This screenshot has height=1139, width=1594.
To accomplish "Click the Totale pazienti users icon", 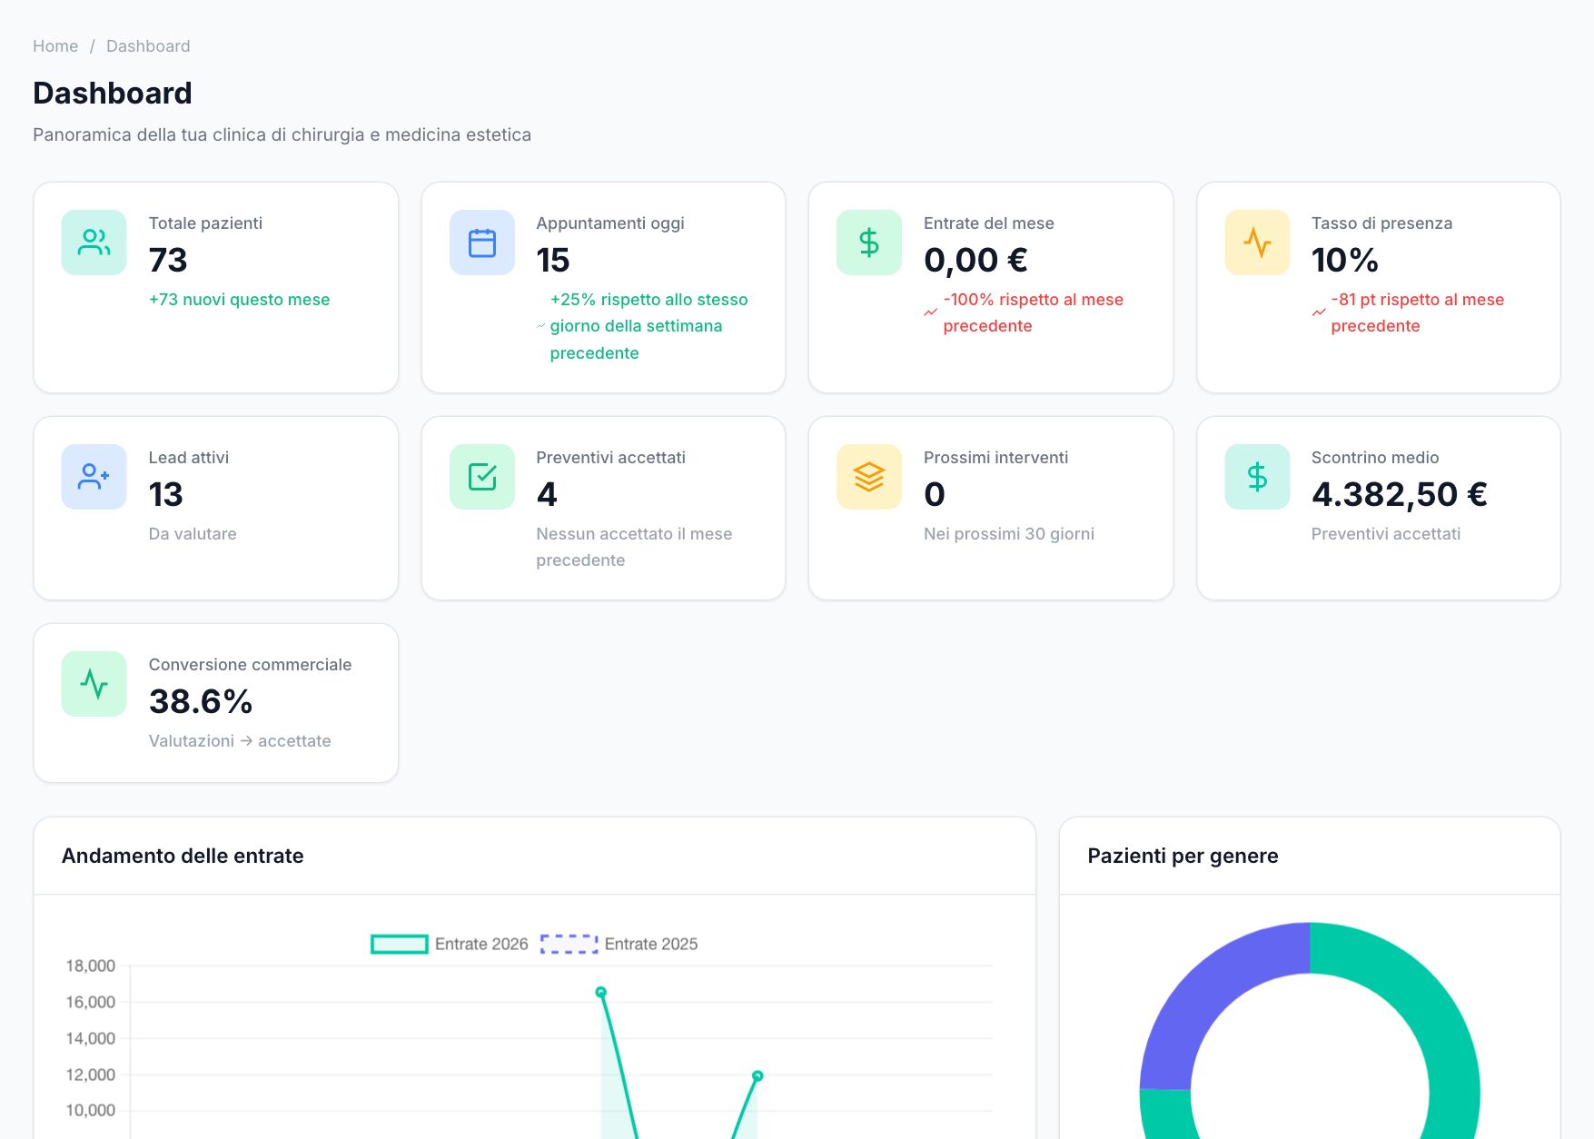I will click(x=94, y=243).
